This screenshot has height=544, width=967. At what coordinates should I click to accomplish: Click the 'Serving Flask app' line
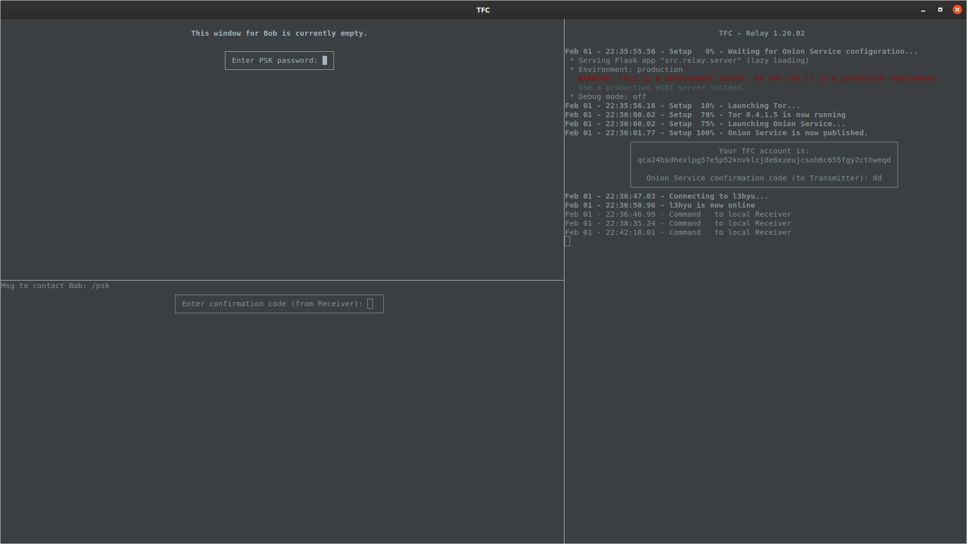click(x=689, y=61)
